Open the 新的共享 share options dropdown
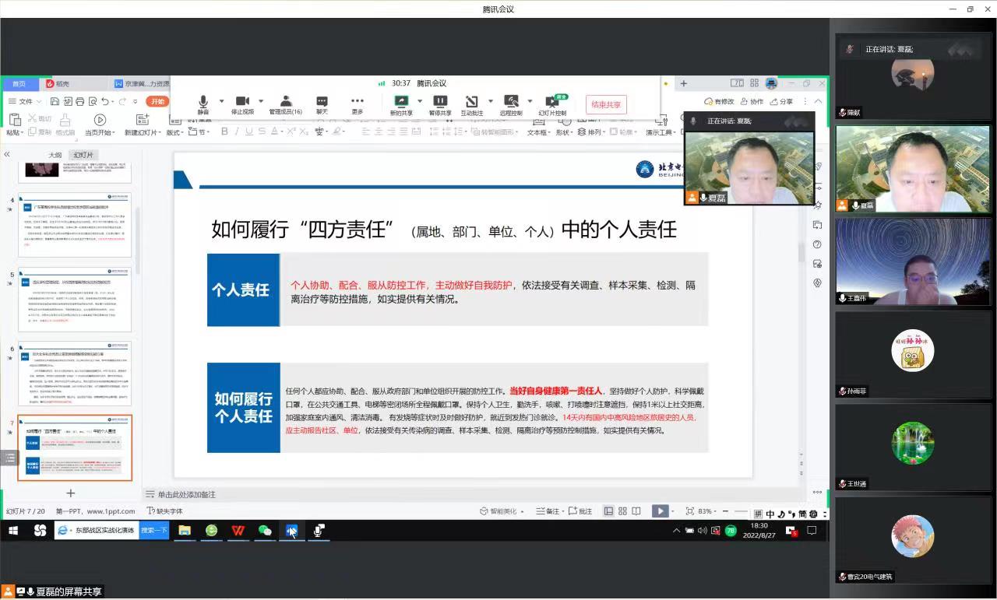The image size is (997, 600). pyautogui.click(x=421, y=101)
